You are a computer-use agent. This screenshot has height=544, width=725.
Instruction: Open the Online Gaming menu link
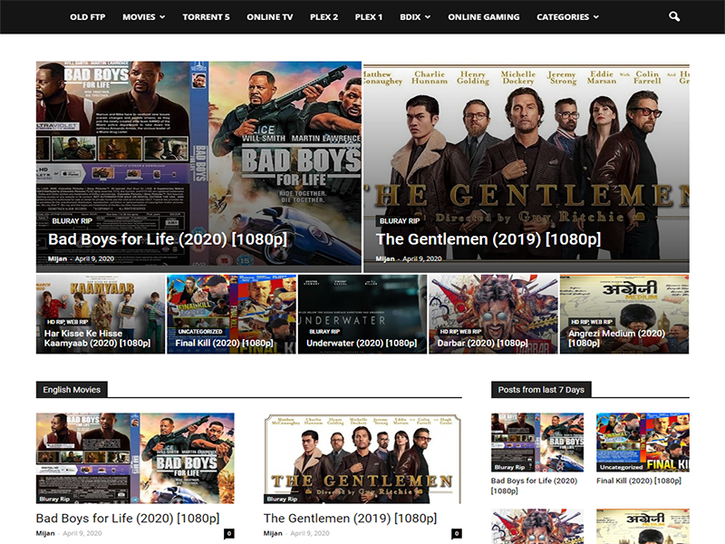tap(483, 17)
